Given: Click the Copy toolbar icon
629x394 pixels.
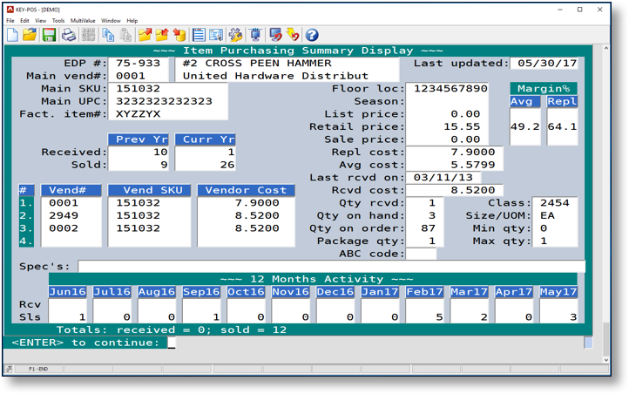Looking at the screenshot, I should pyautogui.click(x=108, y=35).
